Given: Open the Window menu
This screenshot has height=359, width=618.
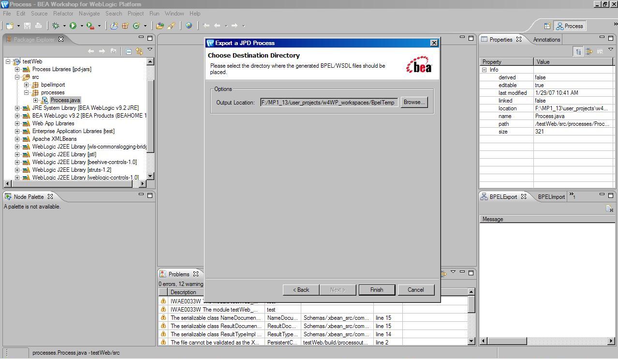Looking at the screenshot, I should pyautogui.click(x=174, y=14).
